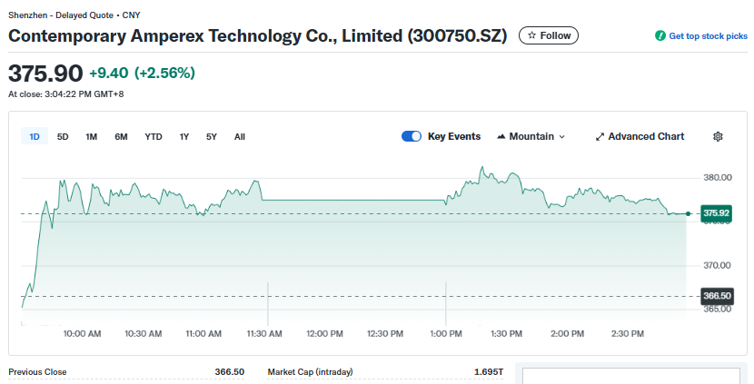This screenshot has height=384, width=754.
Task: Click the Advanced Chart expand icon
Action: point(600,137)
